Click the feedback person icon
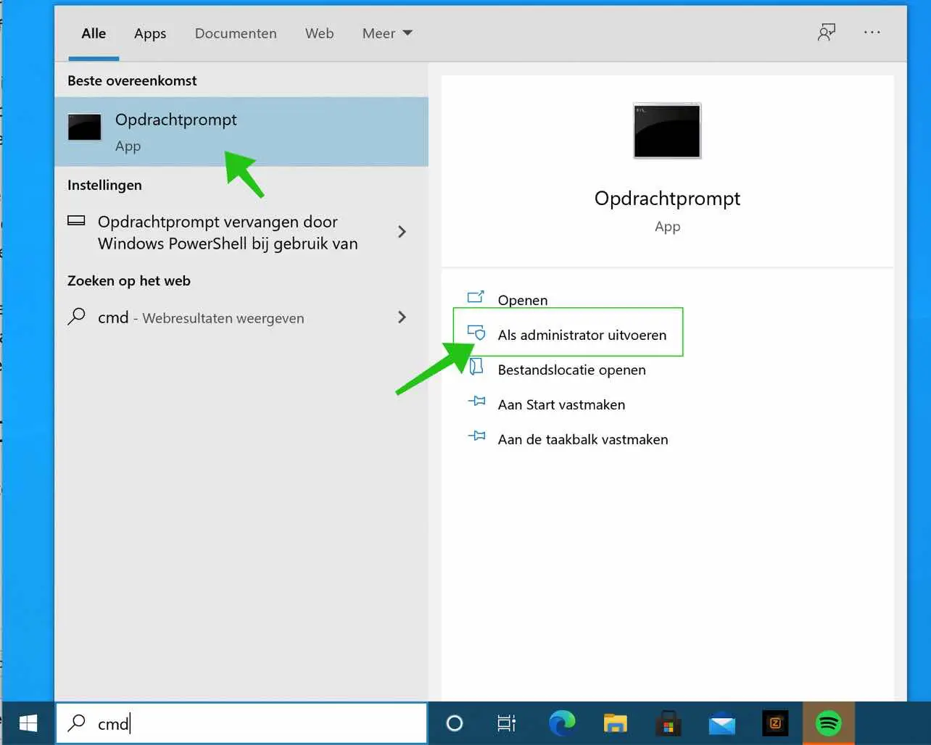Image resolution: width=931 pixels, height=745 pixels. (827, 32)
